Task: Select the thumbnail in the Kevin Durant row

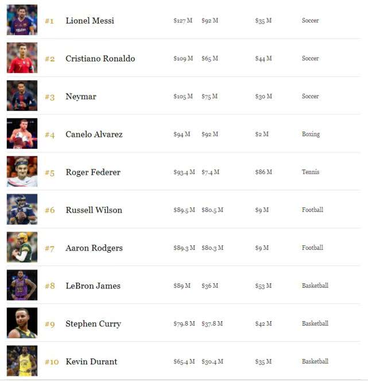Action: [x=22, y=361]
